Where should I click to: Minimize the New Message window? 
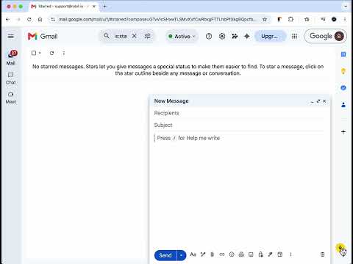coord(312,101)
